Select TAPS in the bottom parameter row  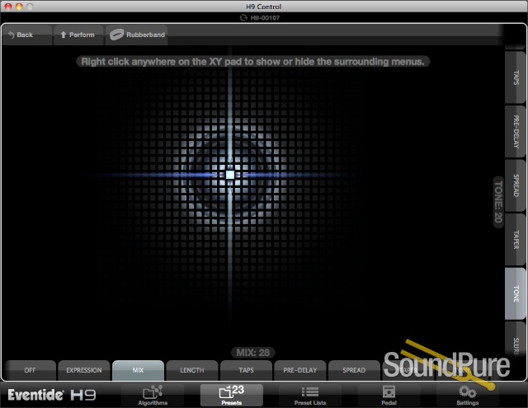[246, 370]
